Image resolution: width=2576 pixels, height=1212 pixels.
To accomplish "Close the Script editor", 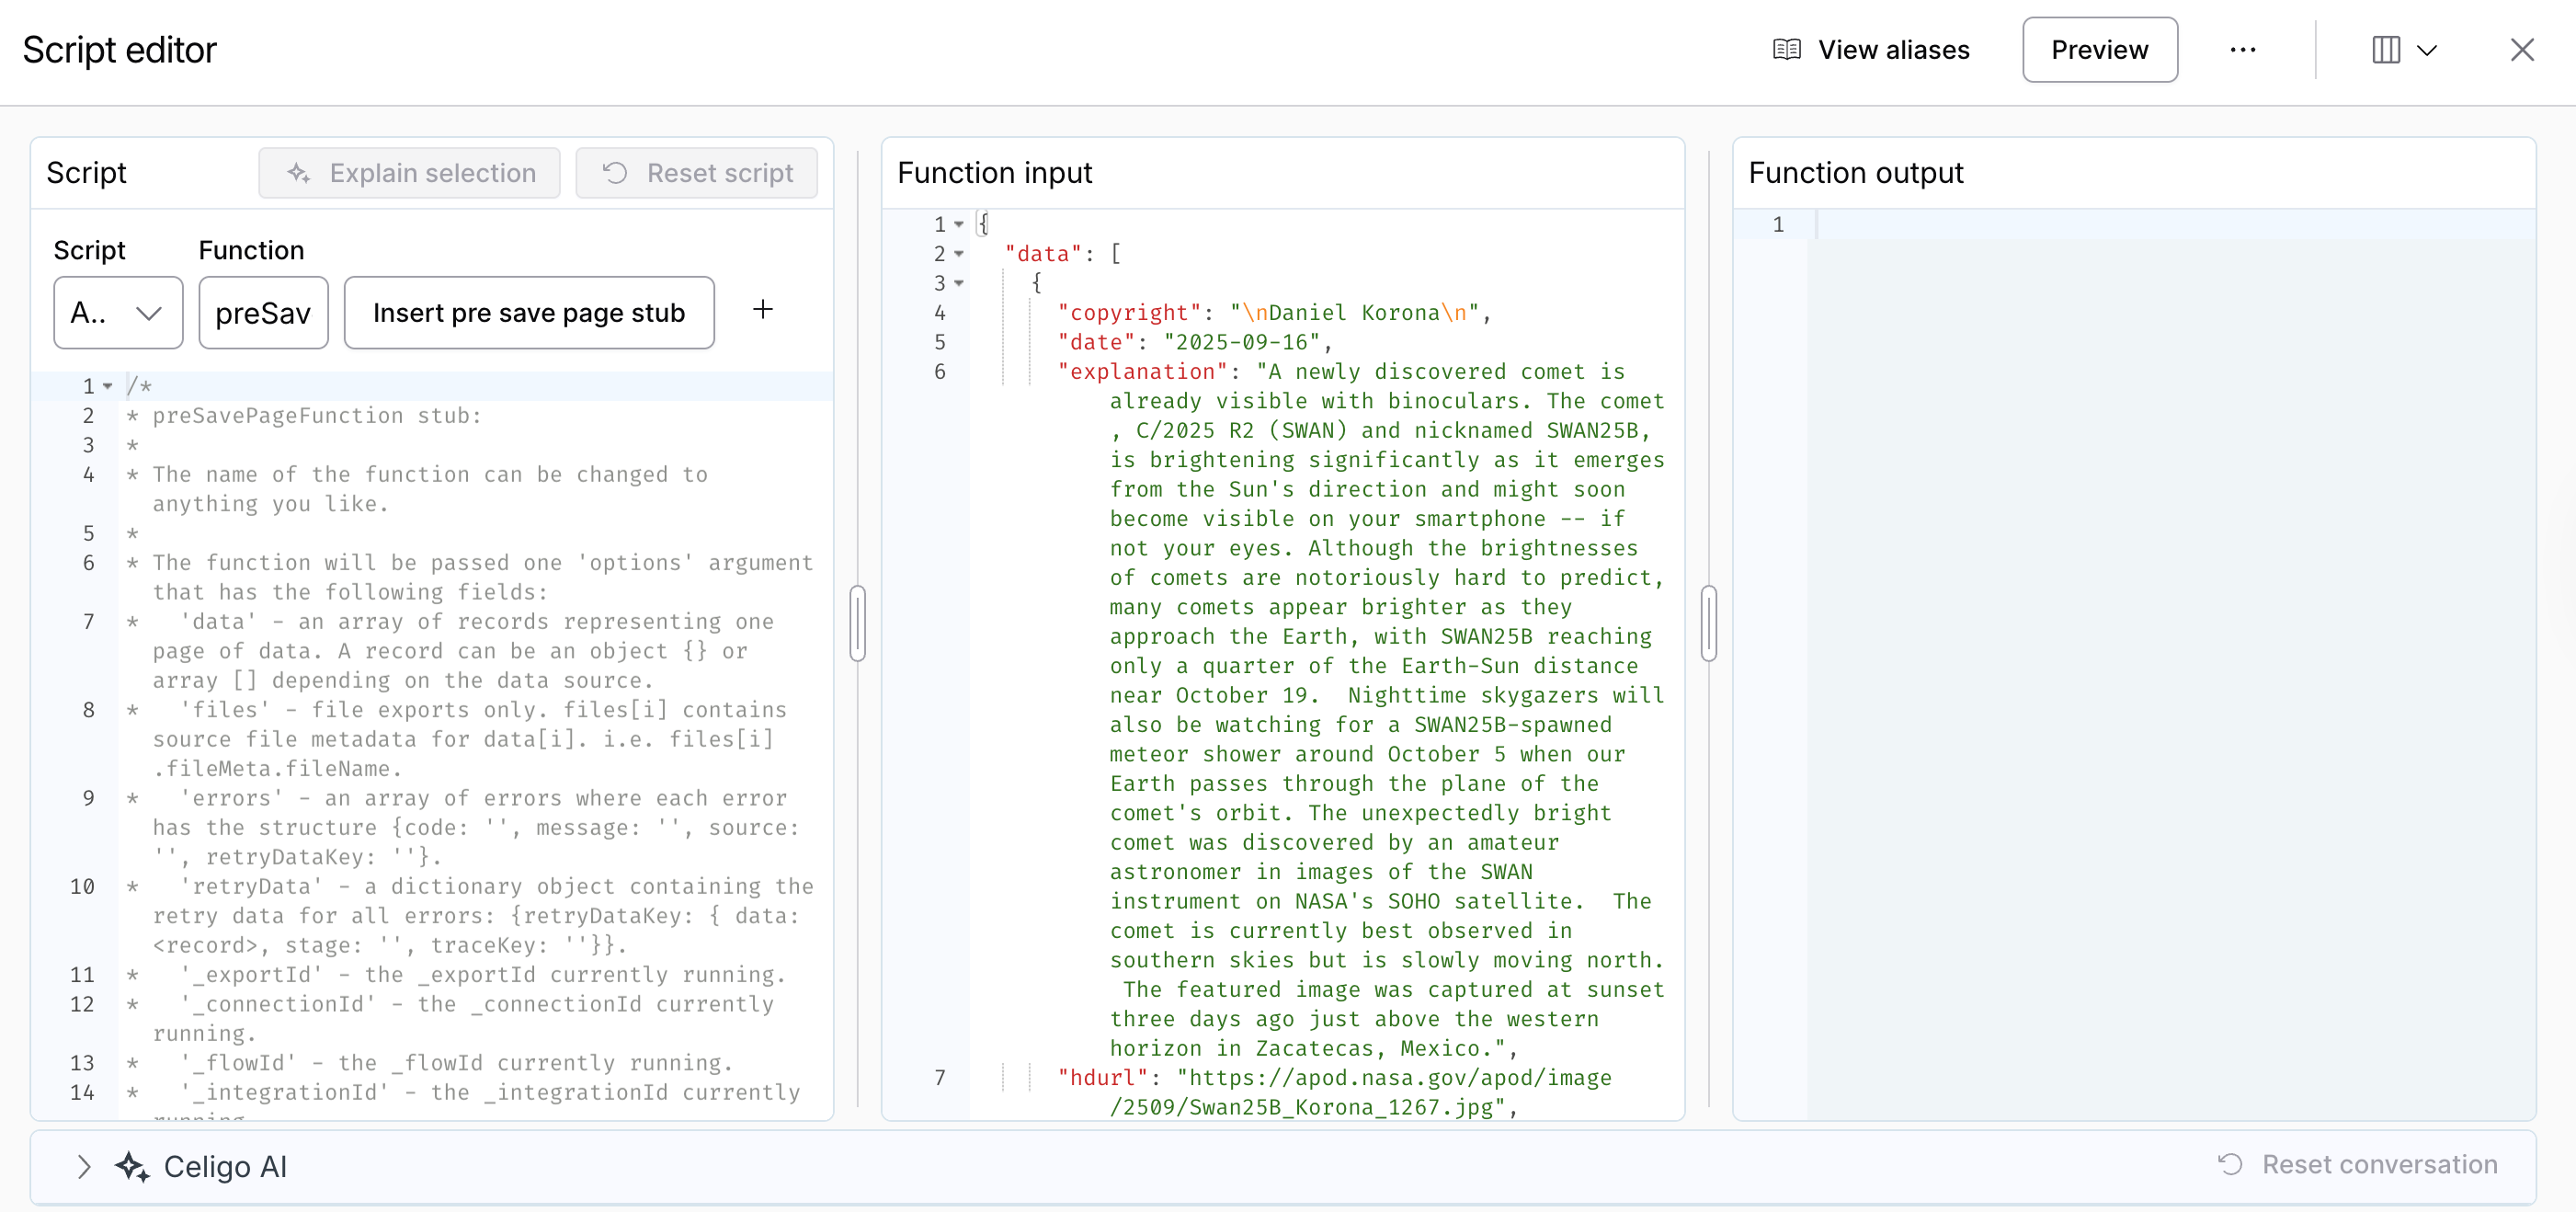I will [2522, 50].
